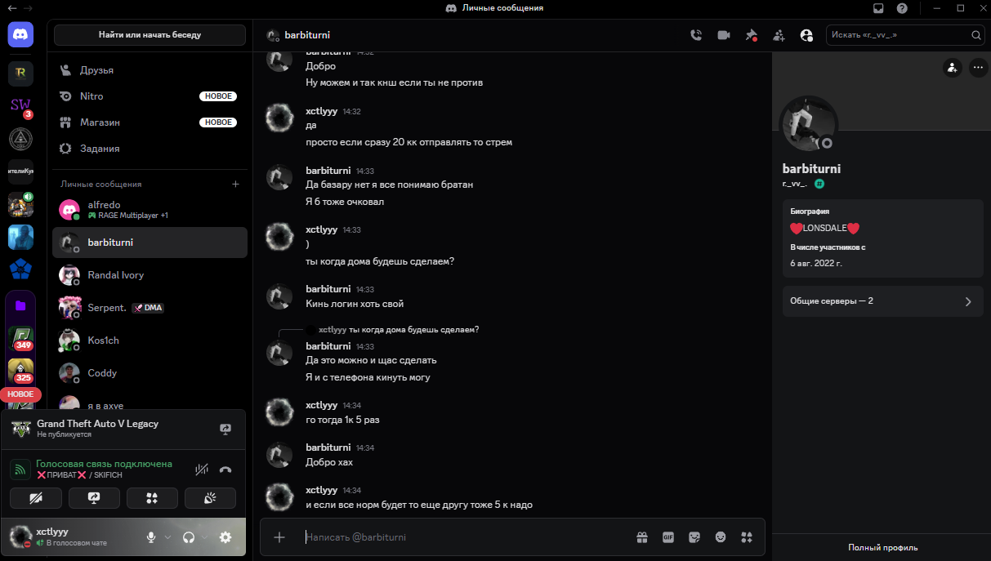Open user settings gear

pyautogui.click(x=225, y=537)
